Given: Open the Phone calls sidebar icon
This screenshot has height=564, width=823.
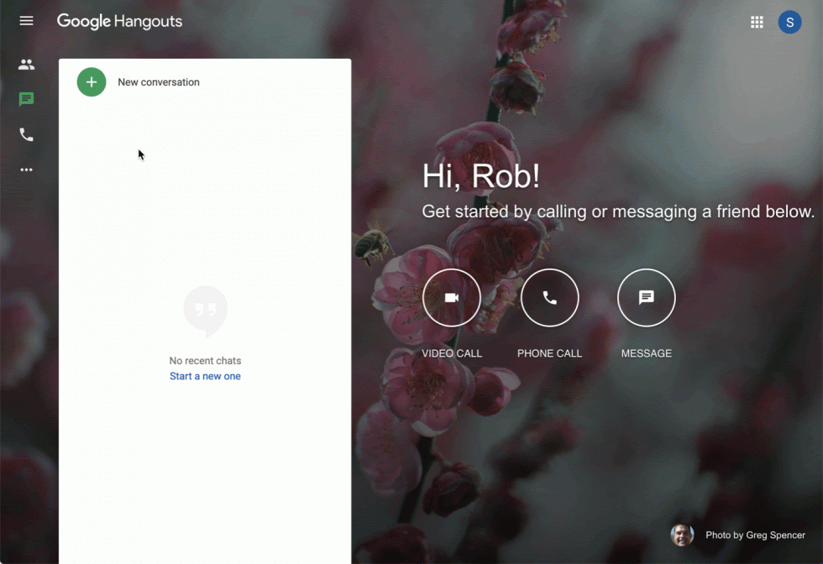Looking at the screenshot, I should pyautogui.click(x=26, y=134).
